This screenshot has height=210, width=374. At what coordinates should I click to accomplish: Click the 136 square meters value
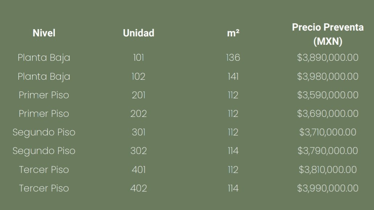click(233, 58)
